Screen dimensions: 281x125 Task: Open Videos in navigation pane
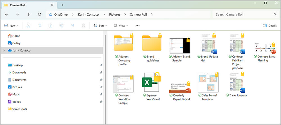(14, 102)
